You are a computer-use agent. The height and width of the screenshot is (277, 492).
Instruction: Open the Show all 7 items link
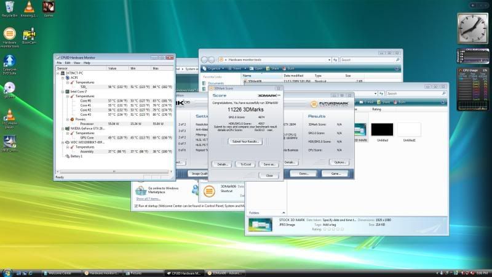[148, 199]
